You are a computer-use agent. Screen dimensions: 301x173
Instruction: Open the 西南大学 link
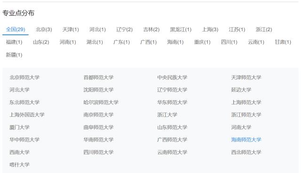pos(19,152)
